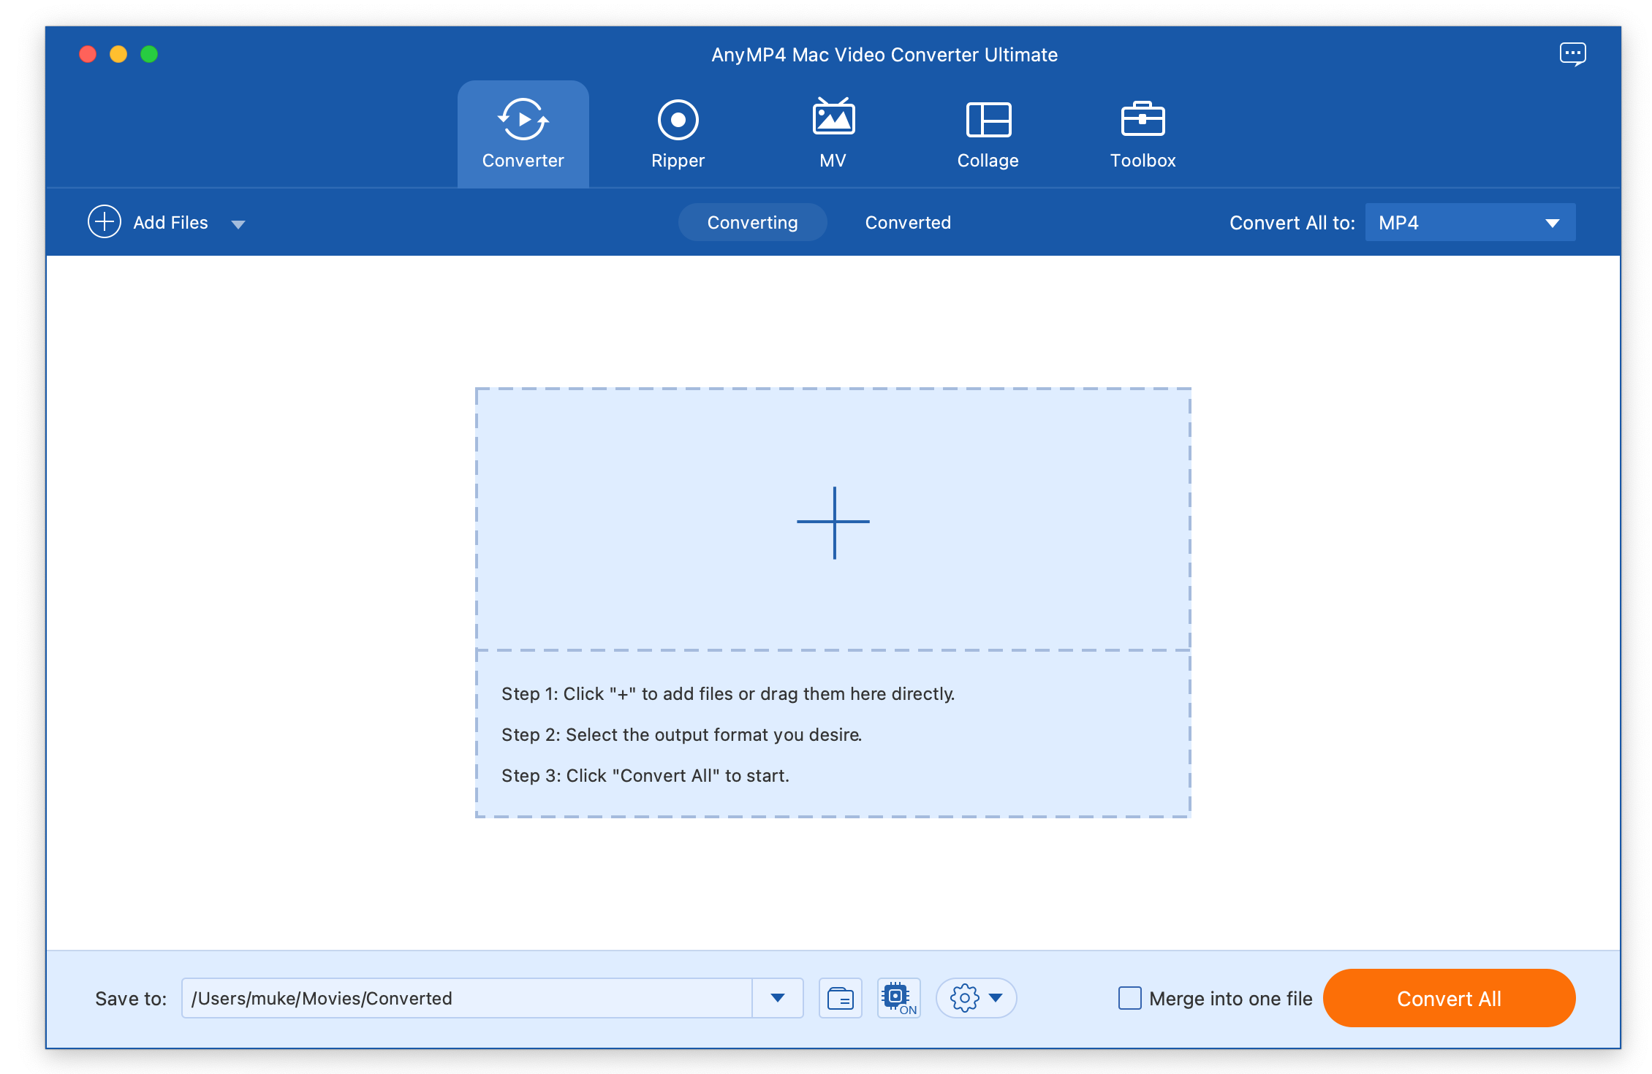The image size is (1652, 1074).
Task: Minimize window with yellow button
Action: point(118,54)
